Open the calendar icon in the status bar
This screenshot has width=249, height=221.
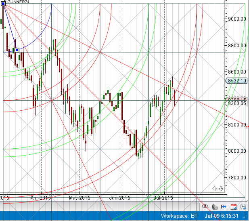coord(233,206)
